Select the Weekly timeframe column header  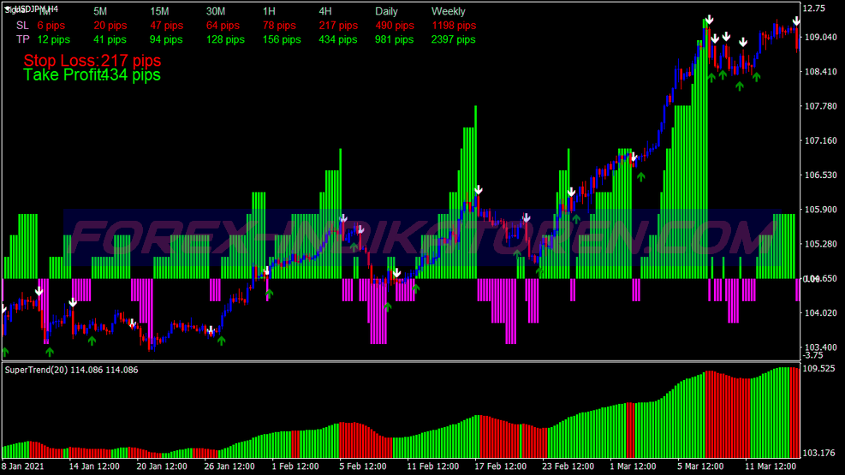(x=449, y=11)
